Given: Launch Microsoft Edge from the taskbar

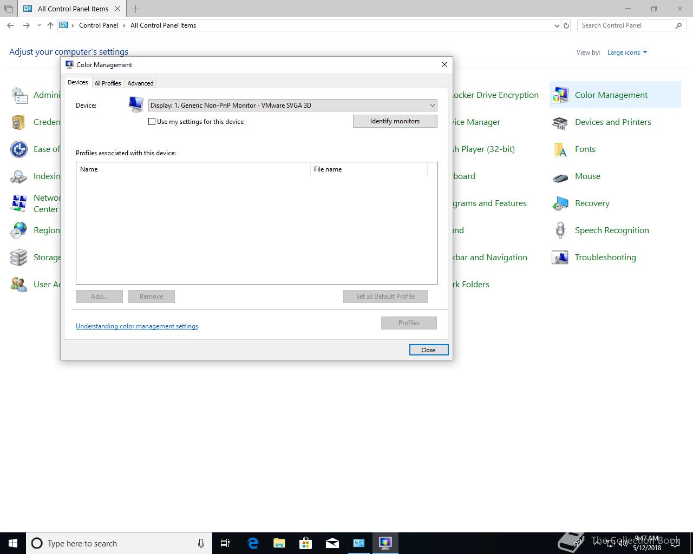Looking at the screenshot, I should (252, 543).
